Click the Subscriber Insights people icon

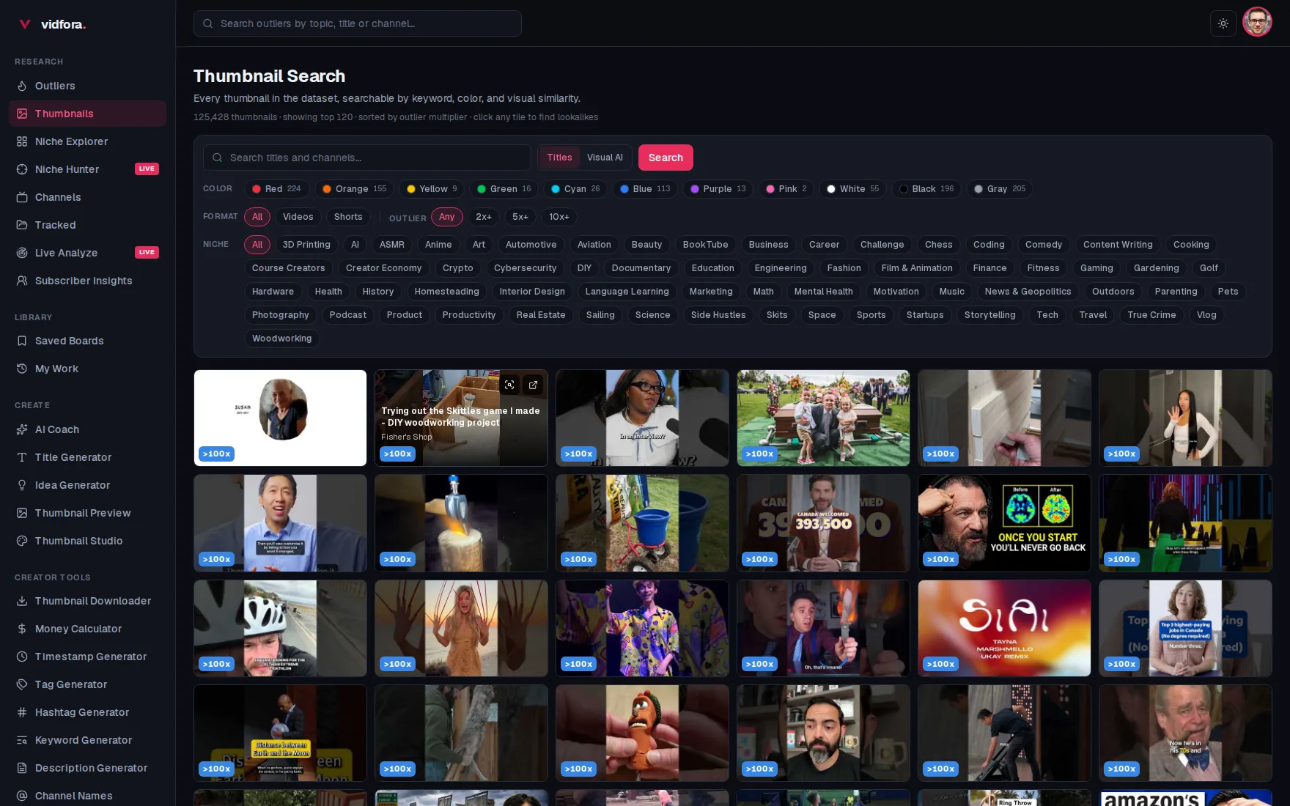coord(22,281)
